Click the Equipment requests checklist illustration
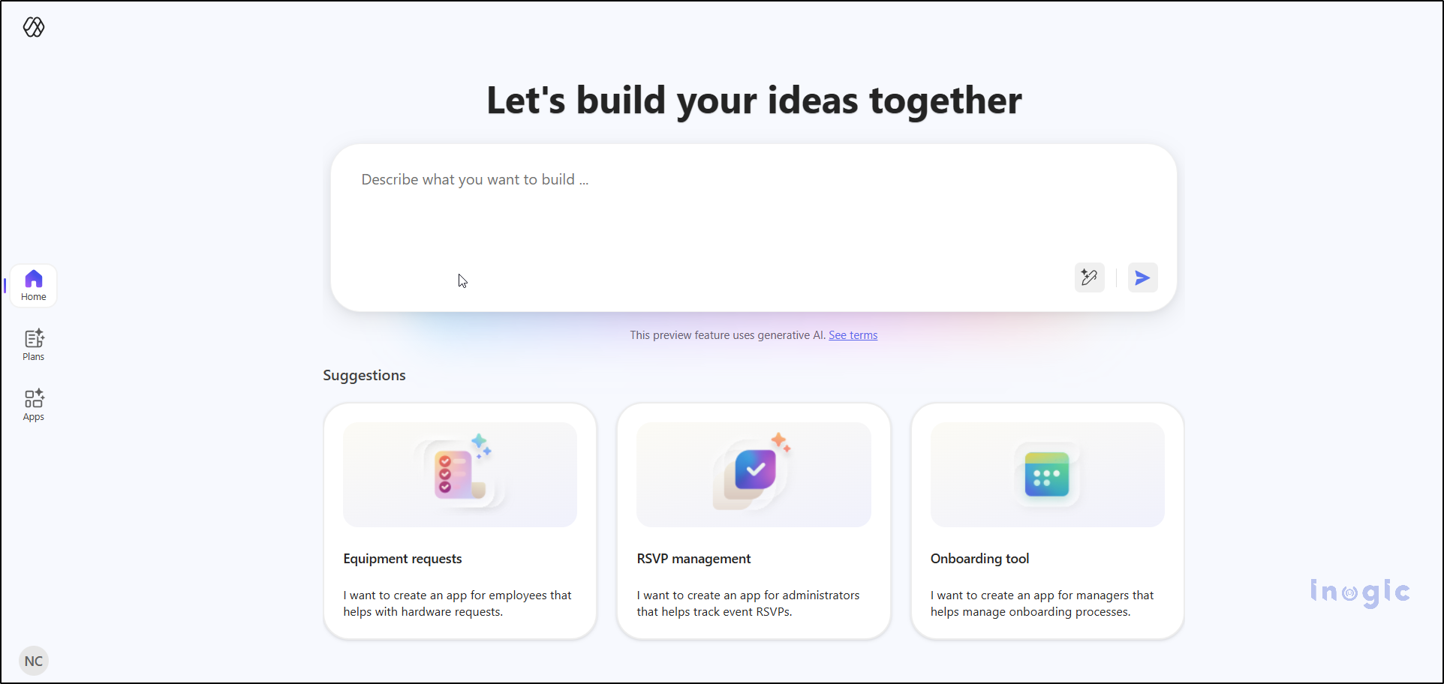This screenshot has width=1444, height=684. [x=459, y=473]
